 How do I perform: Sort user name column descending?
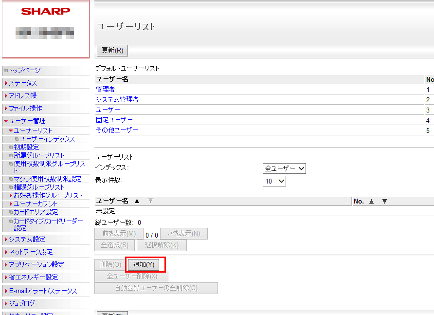[x=150, y=201]
